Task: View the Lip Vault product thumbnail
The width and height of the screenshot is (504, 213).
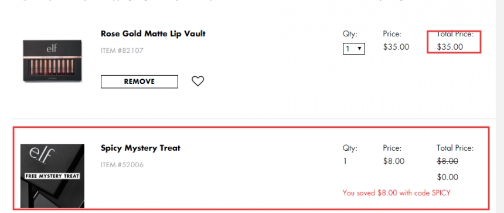Action: (52, 60)
